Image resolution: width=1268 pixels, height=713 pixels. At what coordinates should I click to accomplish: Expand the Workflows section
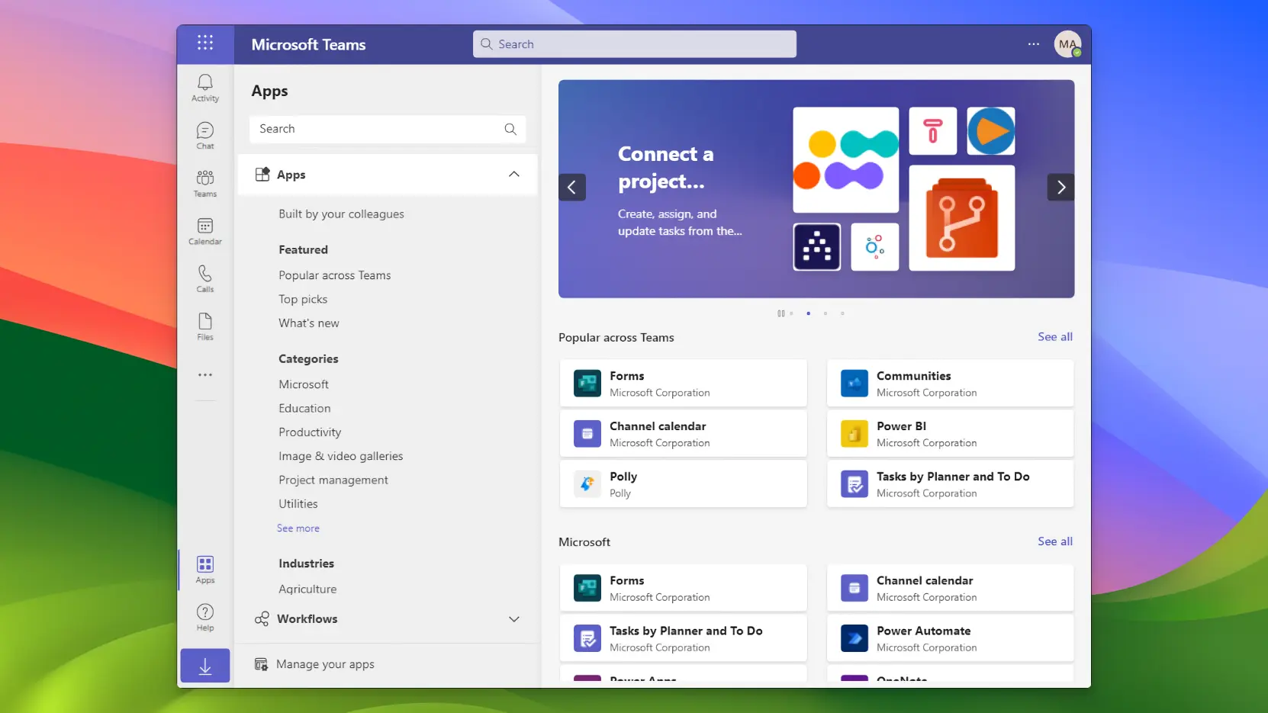click(514, 619)
